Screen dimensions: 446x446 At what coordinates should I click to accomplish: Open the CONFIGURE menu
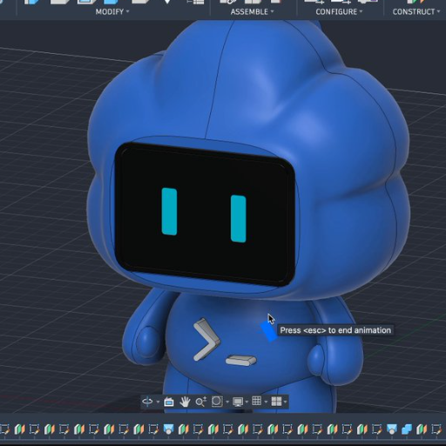339,11
